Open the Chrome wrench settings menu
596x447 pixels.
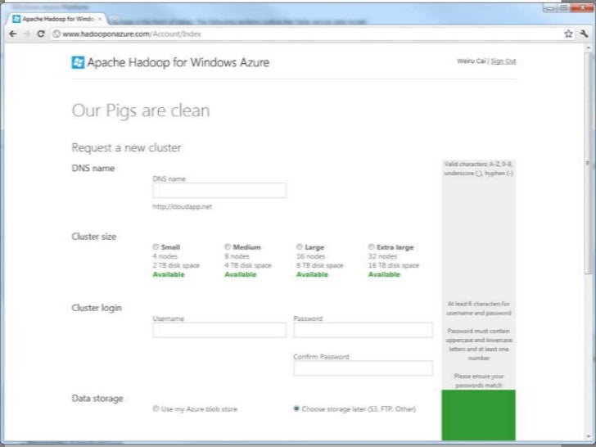point(584,34)
